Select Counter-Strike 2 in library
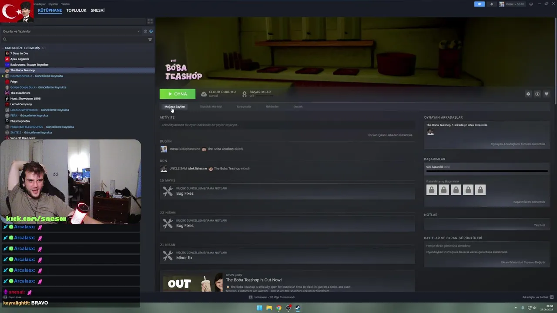The image size is (557, 313). 37,76
